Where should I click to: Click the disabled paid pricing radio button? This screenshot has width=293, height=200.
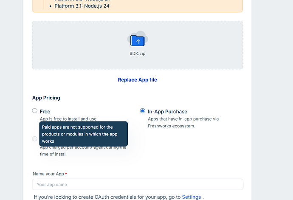(x=34, y=139)
